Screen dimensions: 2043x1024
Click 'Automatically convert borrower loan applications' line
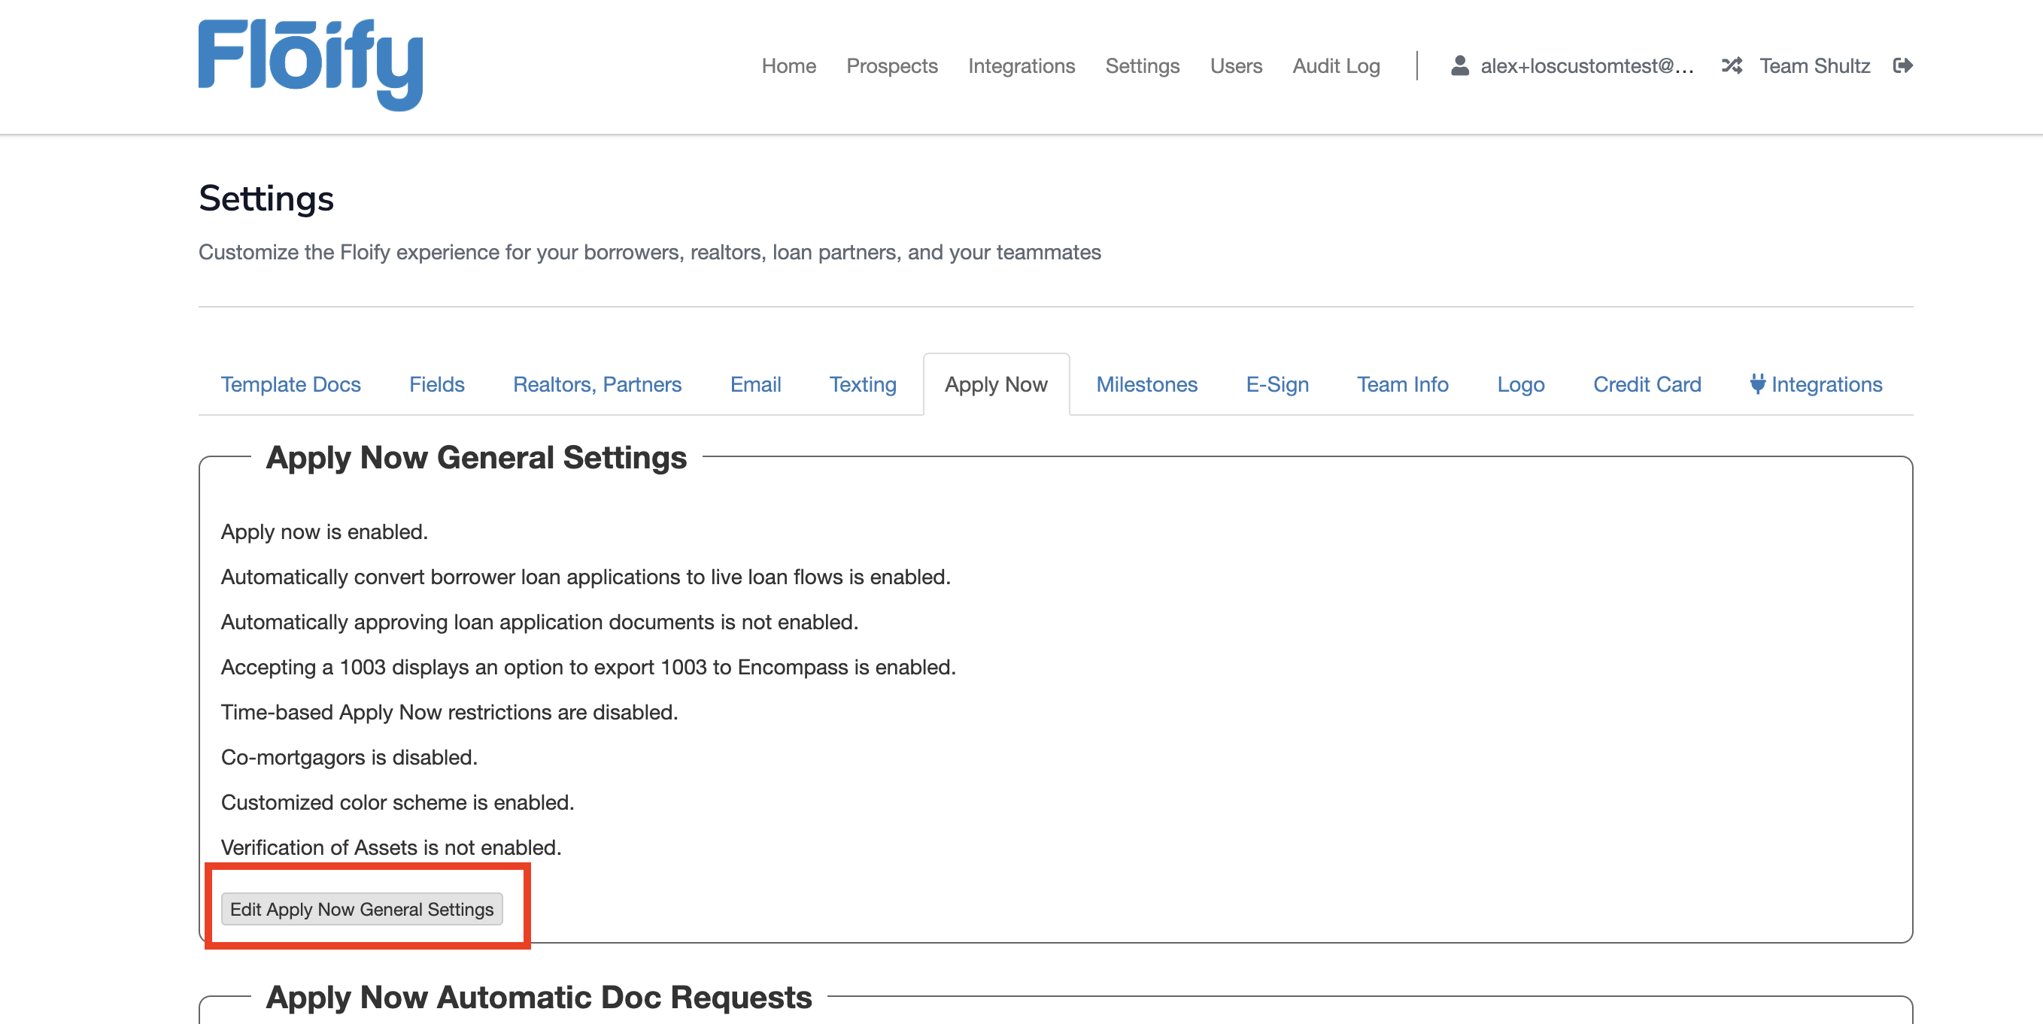click(585, 577)
